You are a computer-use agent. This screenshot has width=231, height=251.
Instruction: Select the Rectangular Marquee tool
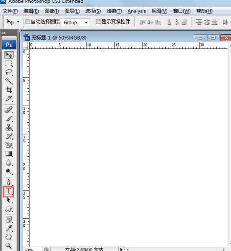9,63
